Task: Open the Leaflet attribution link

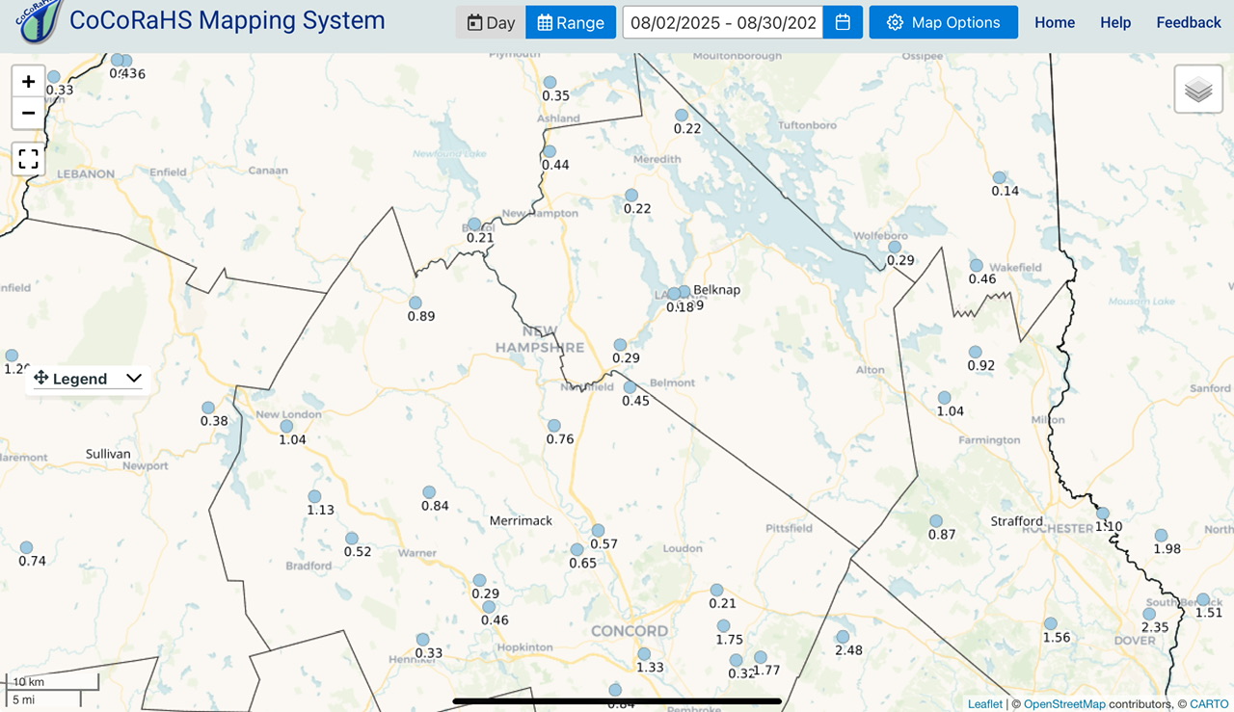Action: coord(985,704)
